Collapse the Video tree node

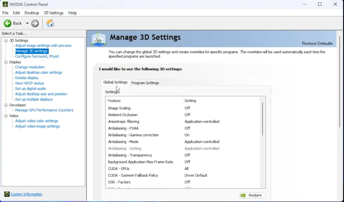click(x=6, y=116)
